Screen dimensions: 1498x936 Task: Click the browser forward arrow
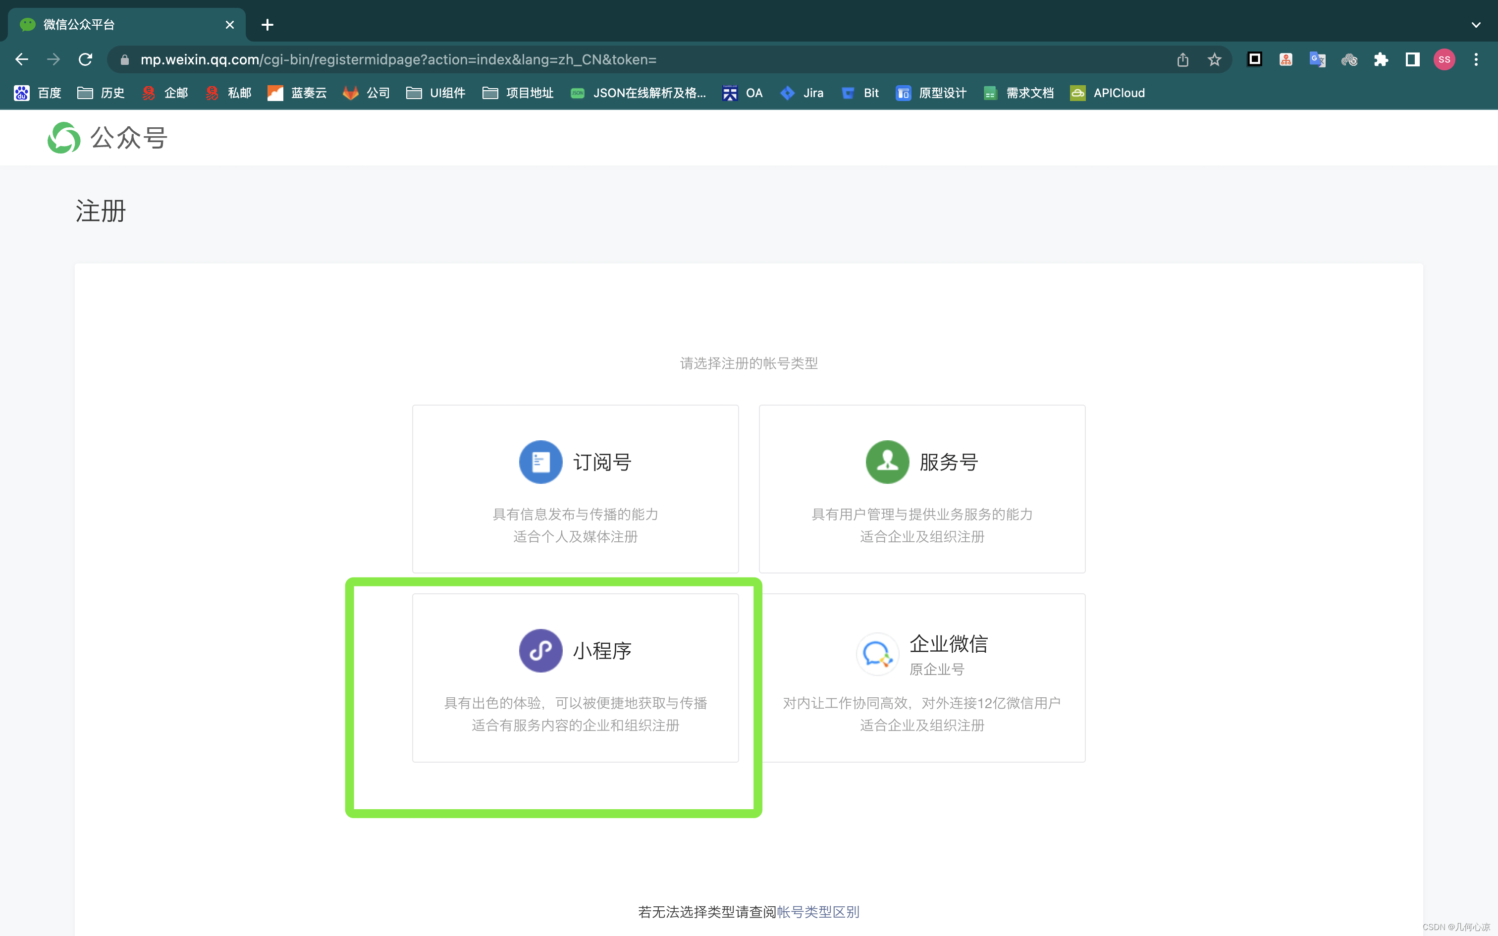[54, 59]
